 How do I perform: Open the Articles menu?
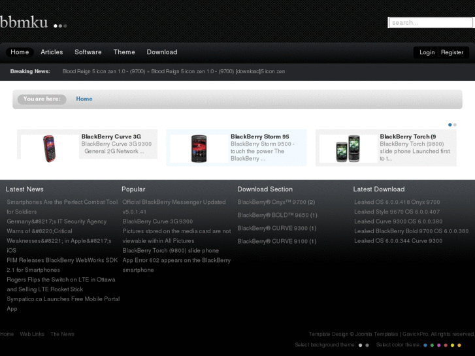pyautogui.click(x=52, y=52)
